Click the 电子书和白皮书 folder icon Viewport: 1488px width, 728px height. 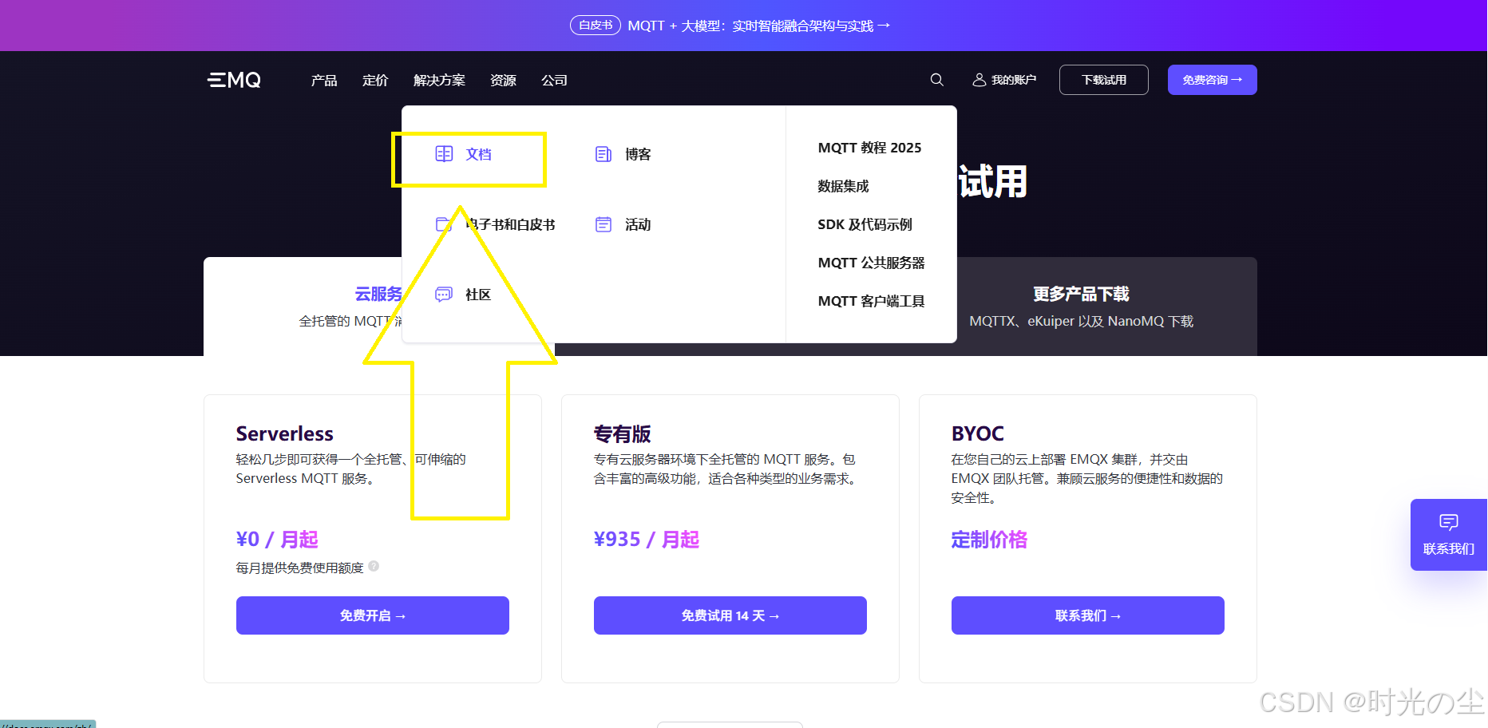444,224
